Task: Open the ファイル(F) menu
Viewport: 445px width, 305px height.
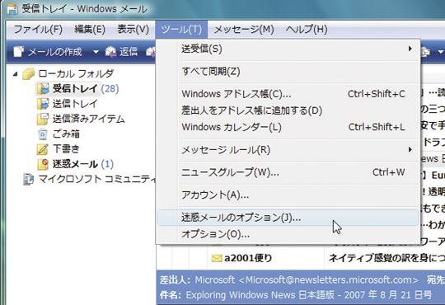Action: tap(38, 29)
